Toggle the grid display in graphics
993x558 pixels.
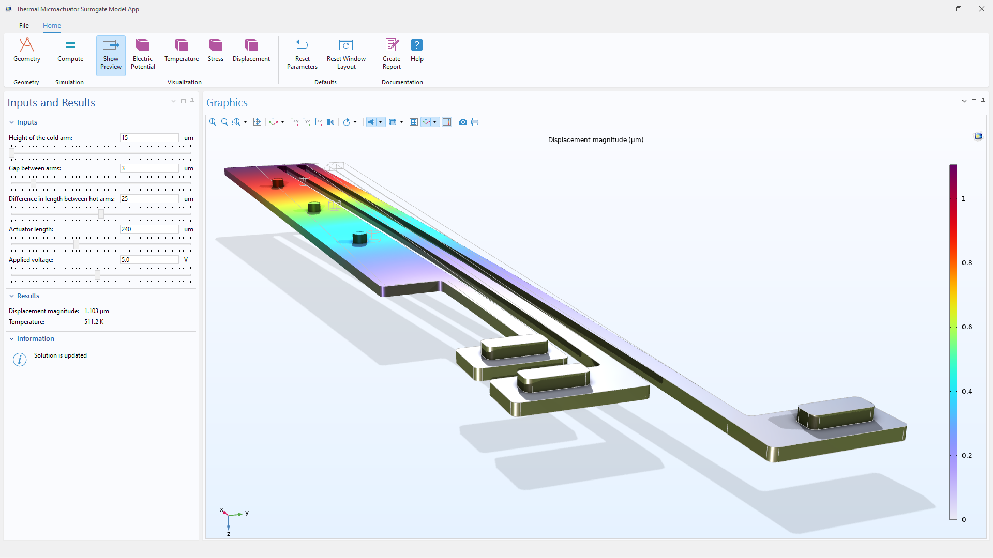tap(414, 122)
